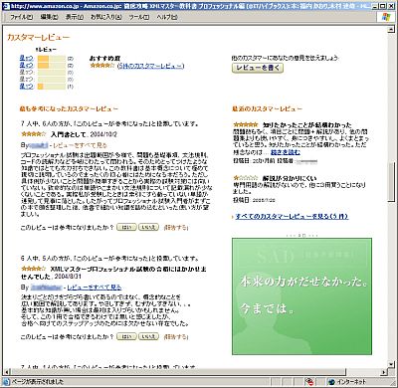Click the first reviewer's blurred name link
The height and width of the screenshot is (388, 398).
39,145
